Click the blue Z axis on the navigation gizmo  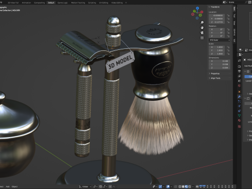[197, 8]
